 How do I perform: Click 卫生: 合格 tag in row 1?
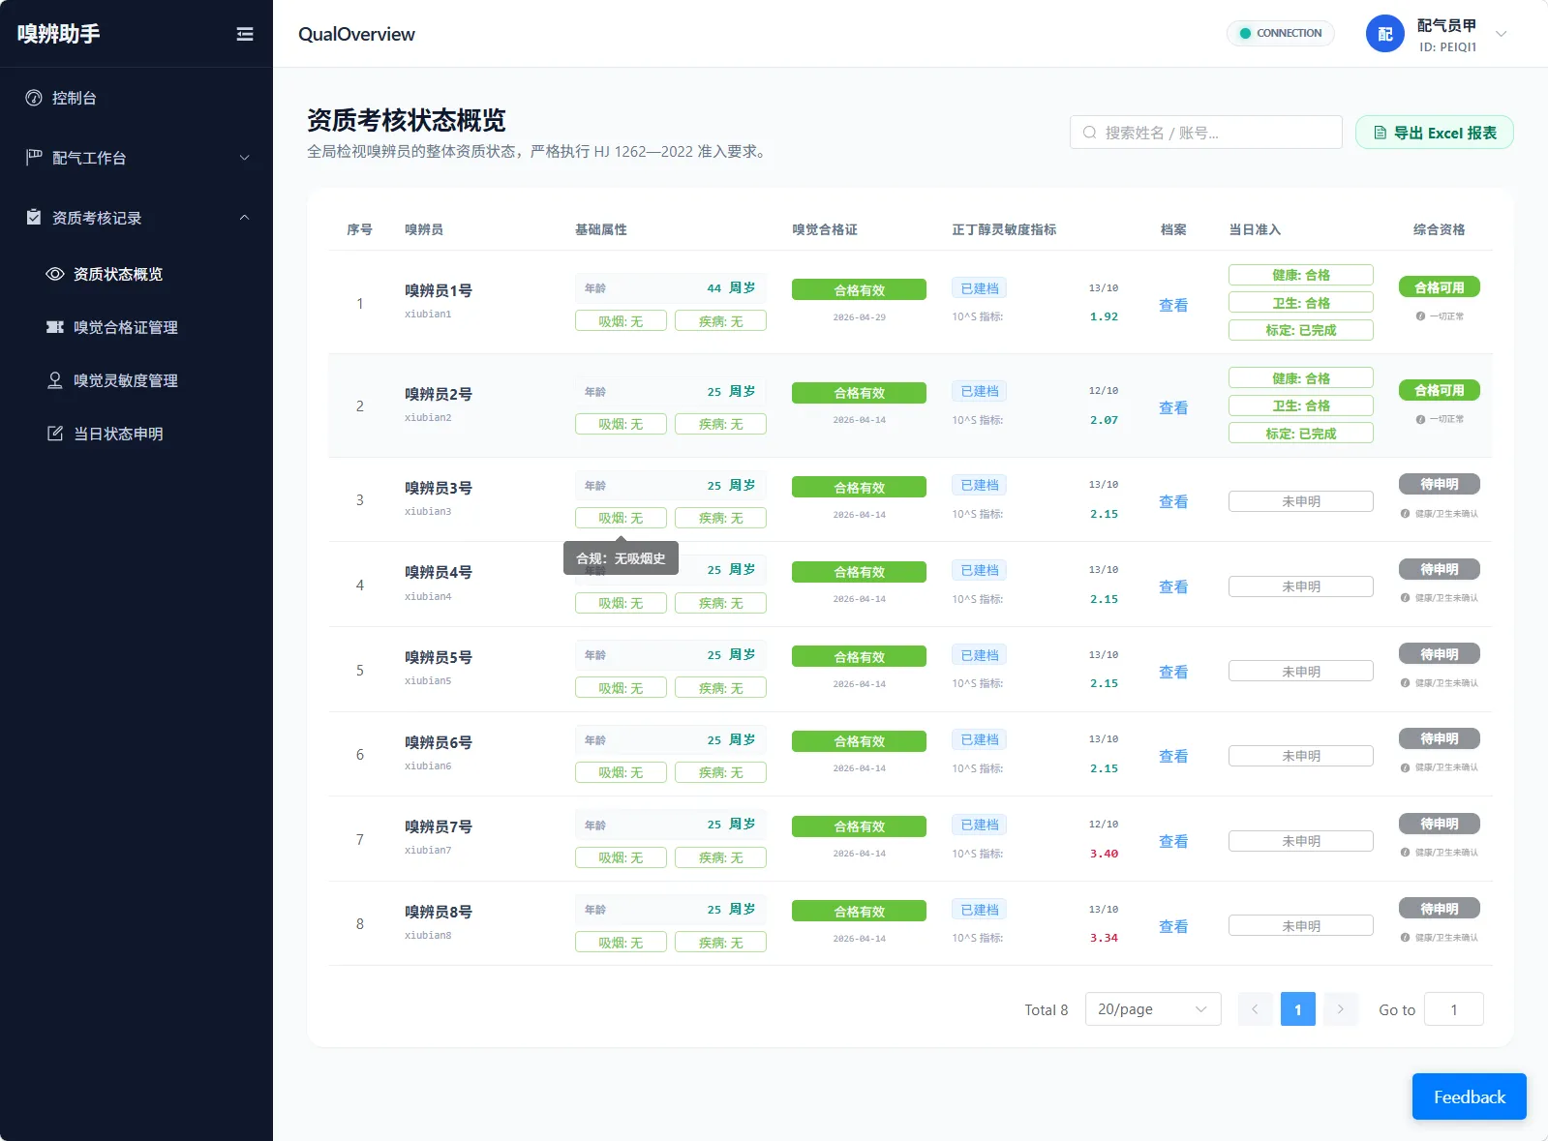[1301, 303]
